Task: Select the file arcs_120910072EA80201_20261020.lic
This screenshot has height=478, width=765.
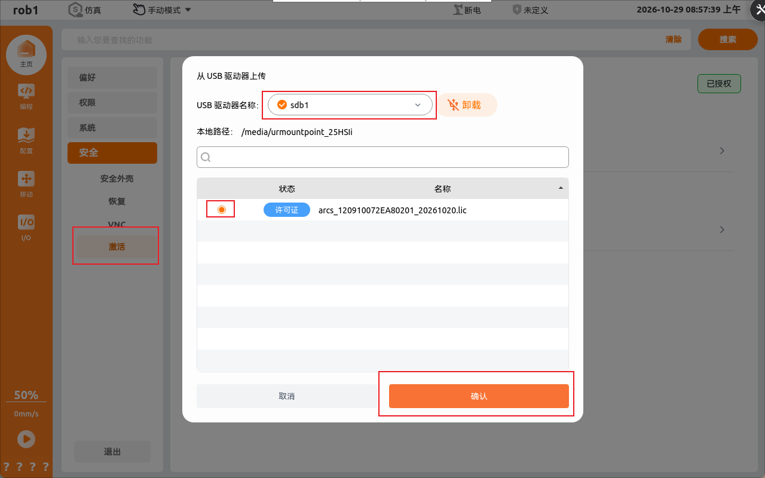Action: [393, 210]
